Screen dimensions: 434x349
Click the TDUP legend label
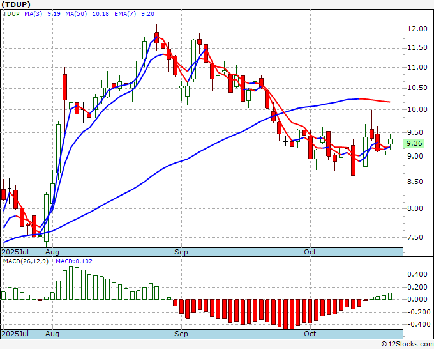pyautogui.click(x=11, y=14)
